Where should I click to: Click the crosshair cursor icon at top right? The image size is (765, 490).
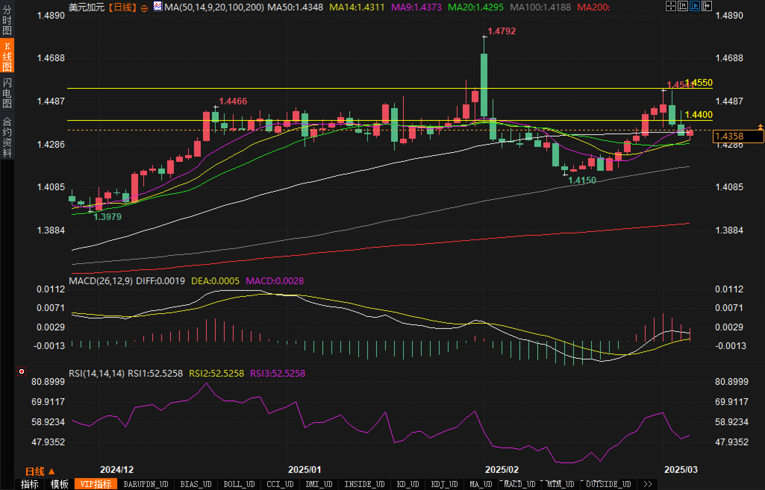pyautogui.click(x=671, y=6)
